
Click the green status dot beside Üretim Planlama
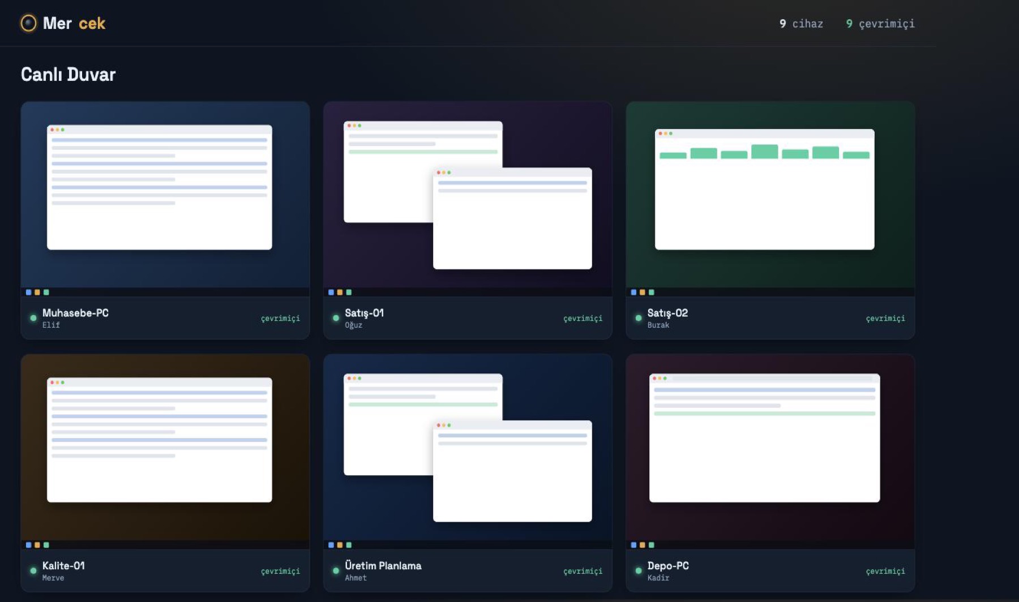click(x=336, y=570)
